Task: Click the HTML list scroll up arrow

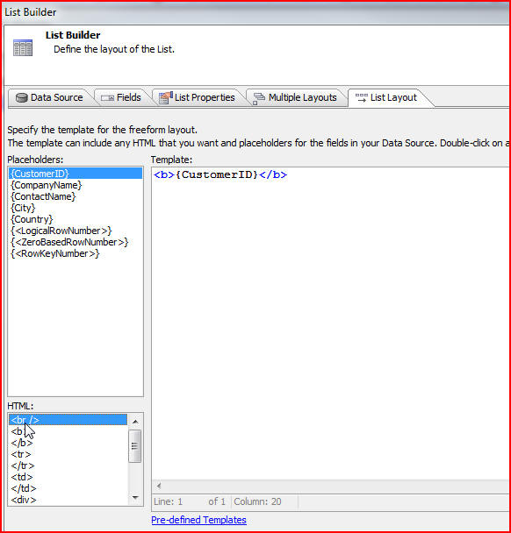Action: pos(135,422)
